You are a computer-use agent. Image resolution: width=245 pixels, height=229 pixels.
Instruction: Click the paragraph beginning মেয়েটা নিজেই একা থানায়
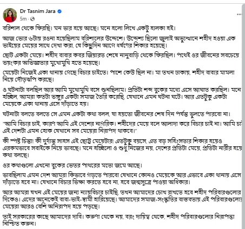[118, 76]
